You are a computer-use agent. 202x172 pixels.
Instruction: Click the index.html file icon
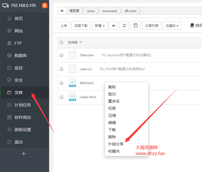coord(72,97)
